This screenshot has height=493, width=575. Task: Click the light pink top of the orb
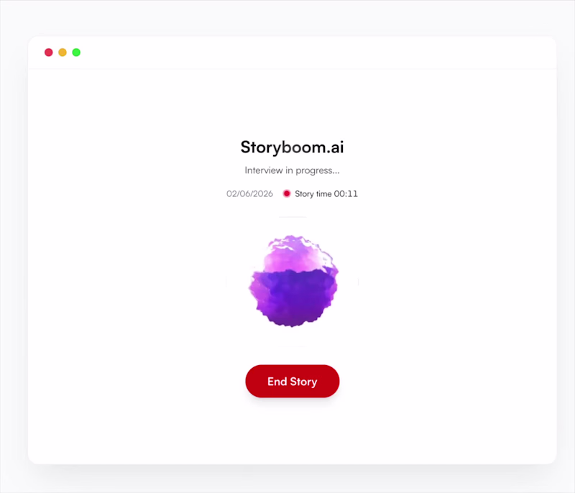[x=297, y=254]
